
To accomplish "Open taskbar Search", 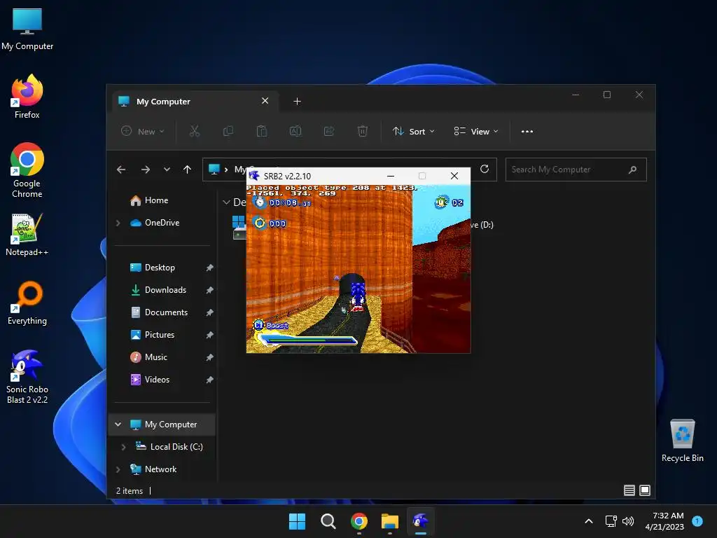I will pyautogui.click(x=328, y=521).
